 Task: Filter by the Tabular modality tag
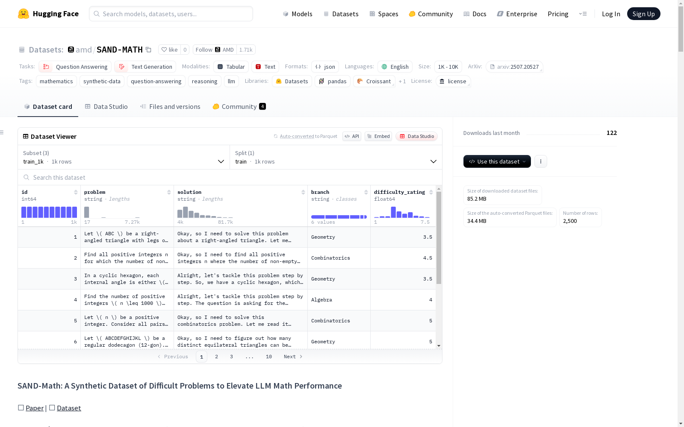pyautogui.click(x=231, y=67)
